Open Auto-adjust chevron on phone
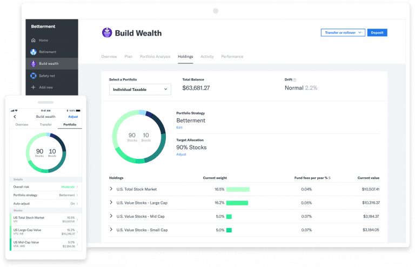The height and width of the screenshot is (267, 415). pyautogui.click(x=77, y=203)
